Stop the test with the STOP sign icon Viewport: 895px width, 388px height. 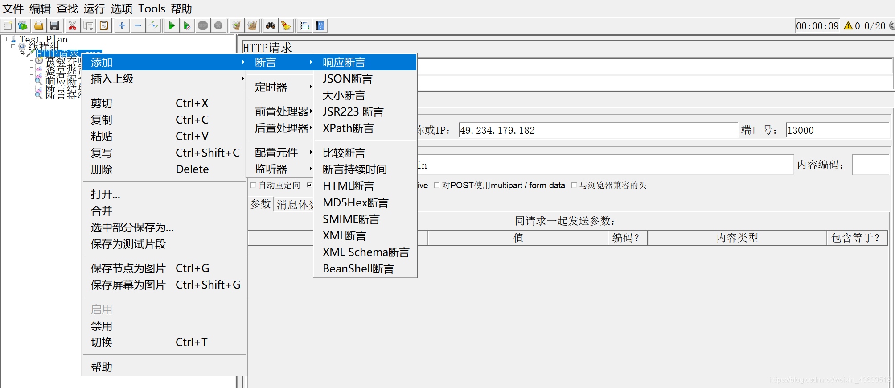coord(203,25)
